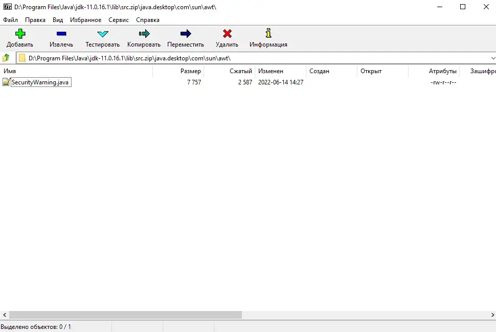Click the Тестировать checkmark icon
The height and width of the screenshot is (332, 496).
coord(102,34)
